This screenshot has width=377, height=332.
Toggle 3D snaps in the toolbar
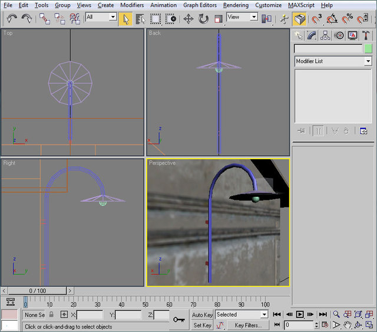(316, 18)
